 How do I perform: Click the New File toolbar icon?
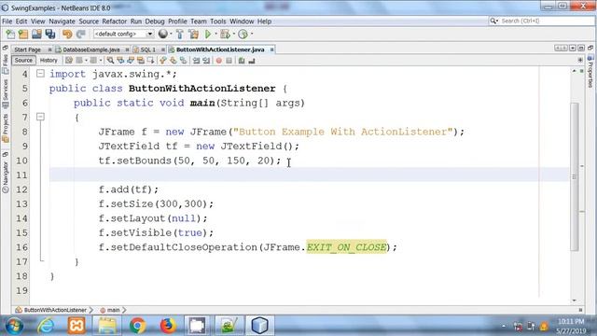pyautogui.click(x=10, y=34)
